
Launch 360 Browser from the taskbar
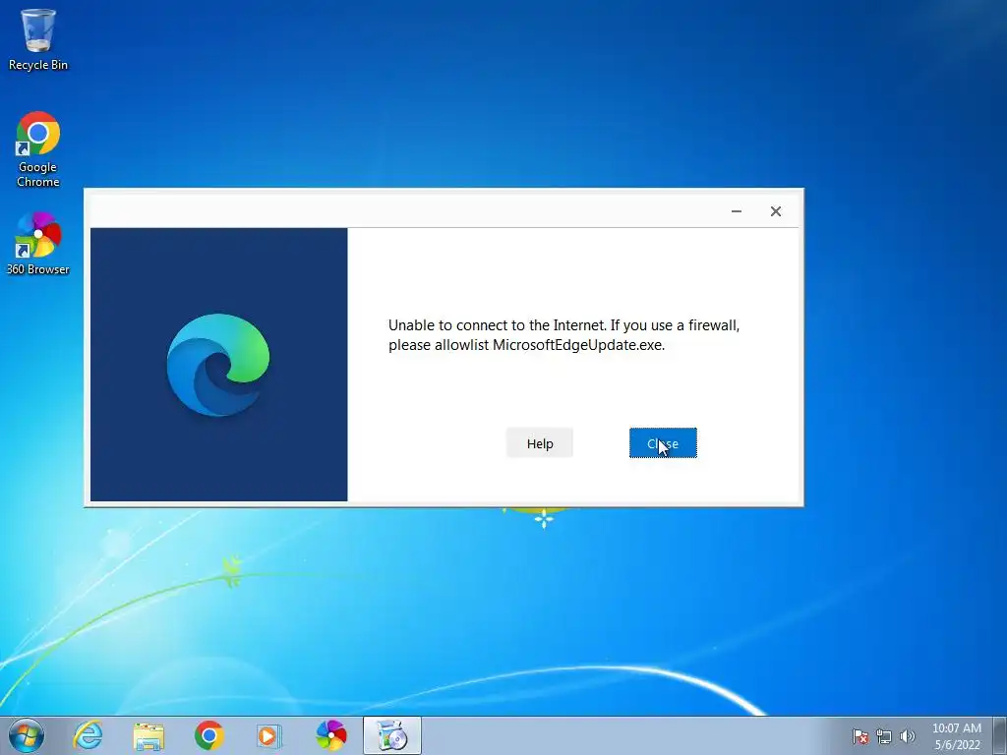(330, 735)
